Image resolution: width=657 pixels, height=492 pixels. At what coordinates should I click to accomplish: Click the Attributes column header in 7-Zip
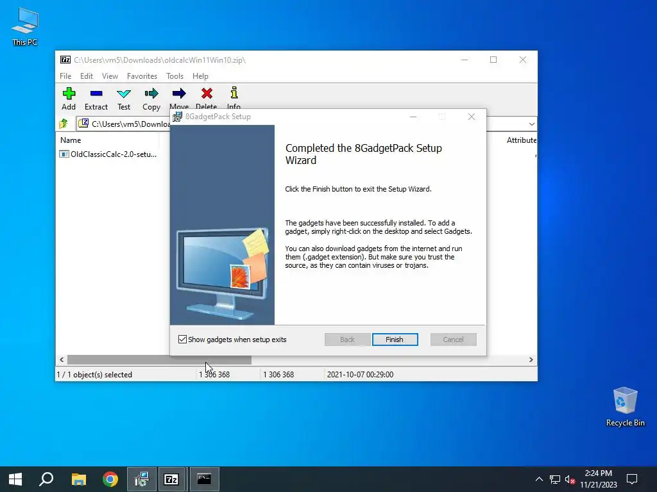(521, 140)
